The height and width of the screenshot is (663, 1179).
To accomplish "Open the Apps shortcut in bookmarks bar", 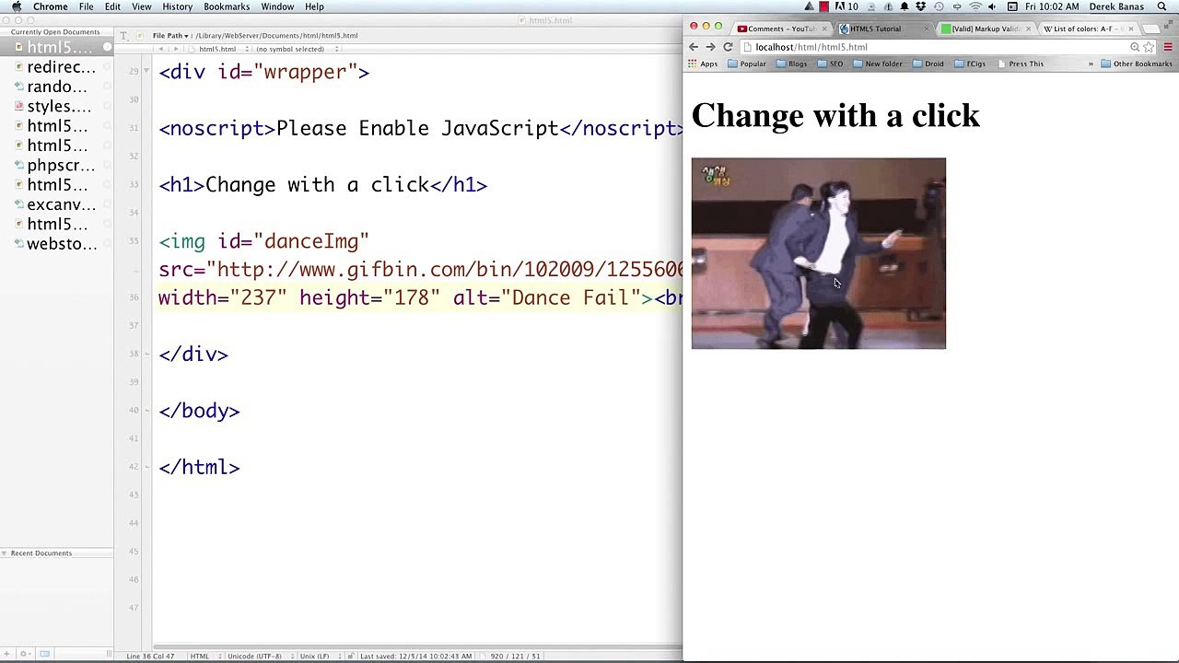I will coord(703,64).
